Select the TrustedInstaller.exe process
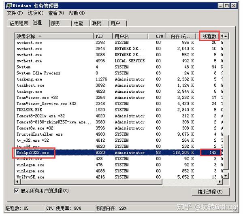Screen dimensions: 243x217 coord(118,134)
